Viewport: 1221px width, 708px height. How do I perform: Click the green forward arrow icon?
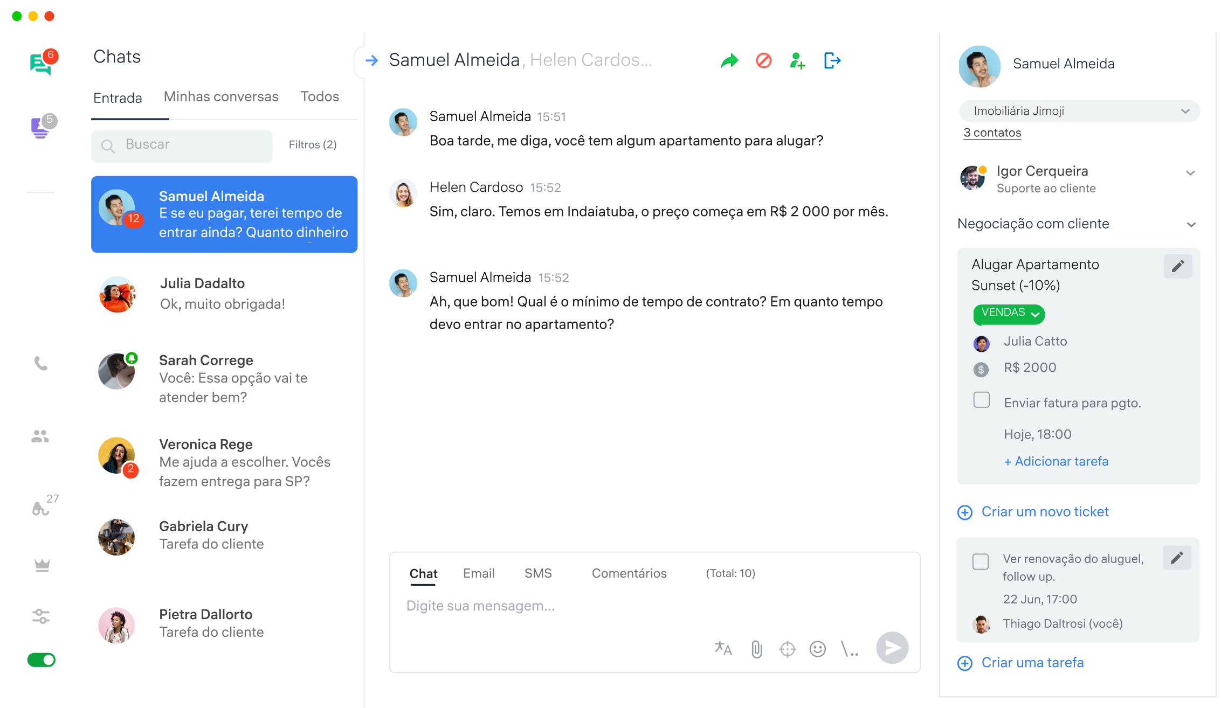(x=729, y=61)
